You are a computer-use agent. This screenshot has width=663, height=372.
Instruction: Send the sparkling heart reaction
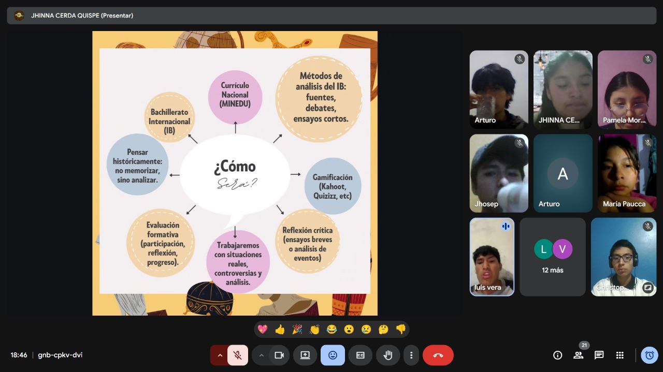click(x=263, y=330)
